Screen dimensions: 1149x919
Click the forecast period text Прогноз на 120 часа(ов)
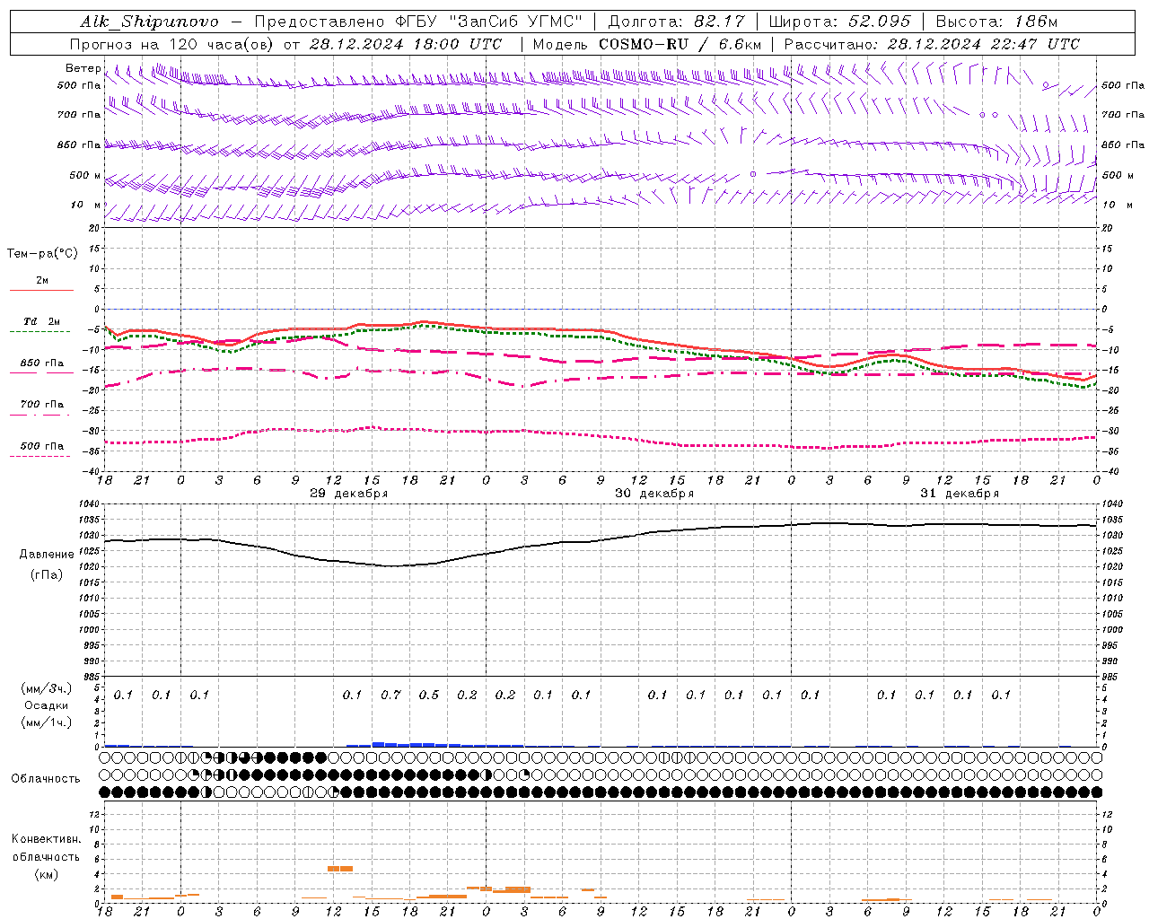(x=172, y=44)
